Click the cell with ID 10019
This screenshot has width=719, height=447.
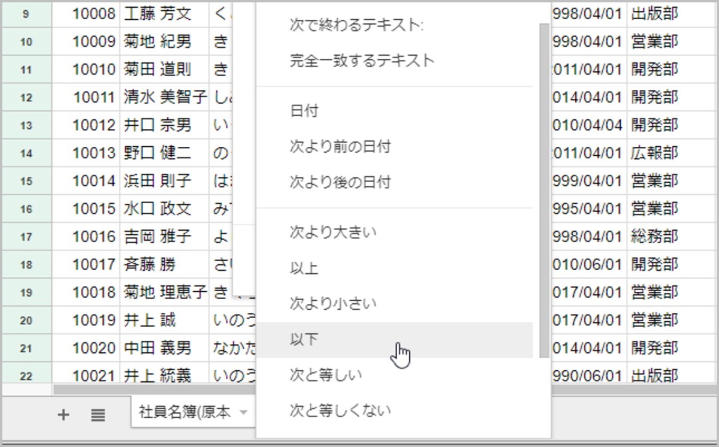point(86,320)
